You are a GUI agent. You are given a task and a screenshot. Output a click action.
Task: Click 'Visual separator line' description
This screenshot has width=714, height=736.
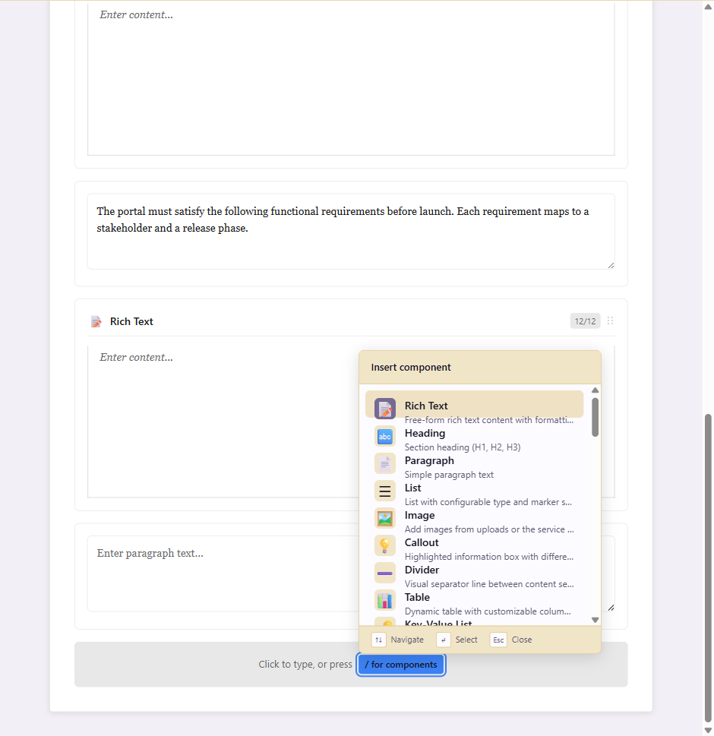tap(489, 584)
